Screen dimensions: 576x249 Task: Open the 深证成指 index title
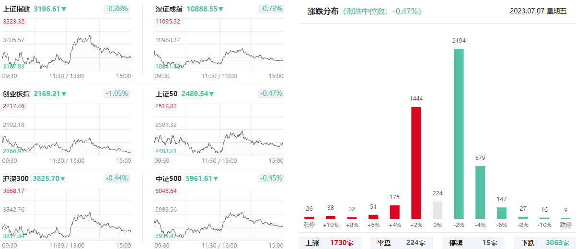pos(170,9)
